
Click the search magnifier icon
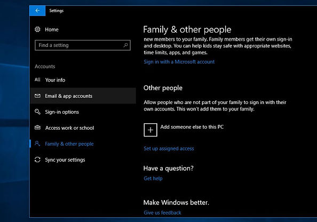[x=125, y=45]
